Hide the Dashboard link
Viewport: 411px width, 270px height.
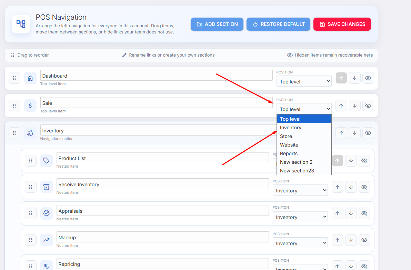(x=368, y=78)
